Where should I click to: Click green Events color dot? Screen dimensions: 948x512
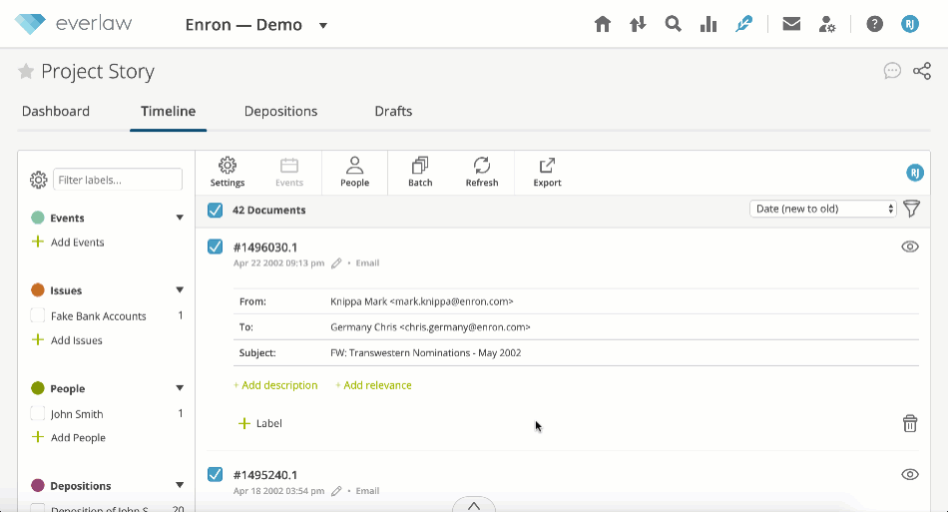pyautogui.click(x=38, y=218)
